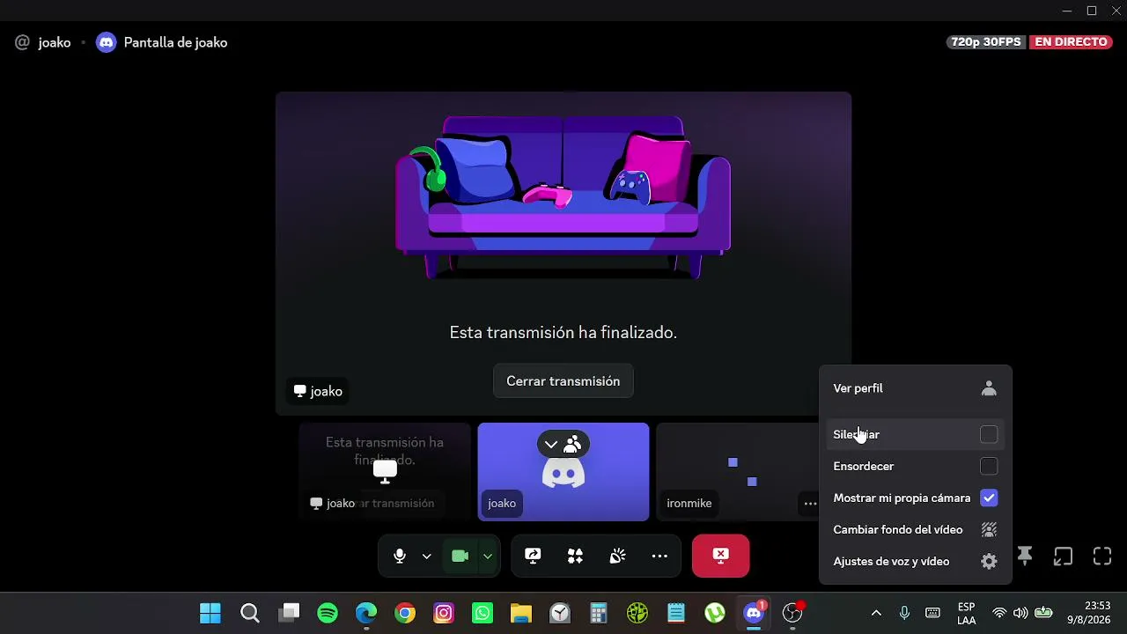Disconnect from the call with red button

point(720,556)
